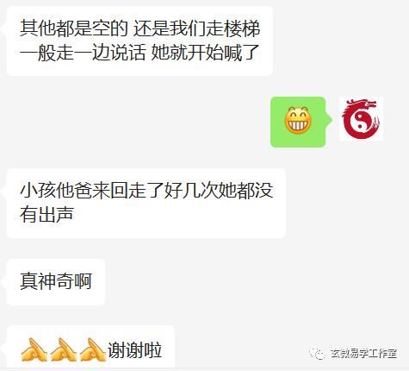Select the middle folded-hands emoji
The image size is (409, 371).
(64, 349)
